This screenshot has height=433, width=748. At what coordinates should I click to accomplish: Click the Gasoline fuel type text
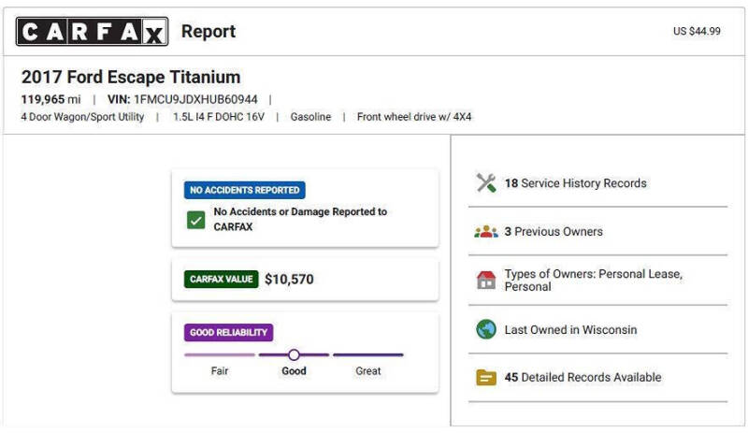coord(310,117)
